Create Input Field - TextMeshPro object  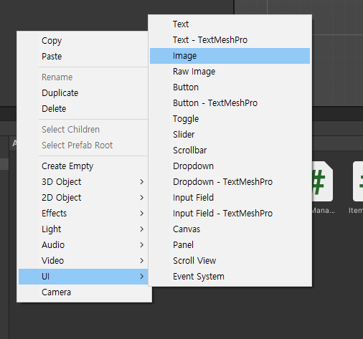pyautogui.click(x=230, y=214)
